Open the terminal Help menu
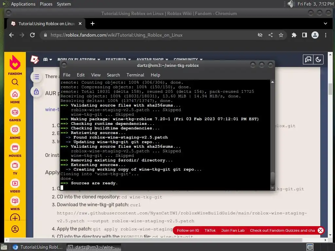Screen dimensions: 335x251 click(155, 75)
